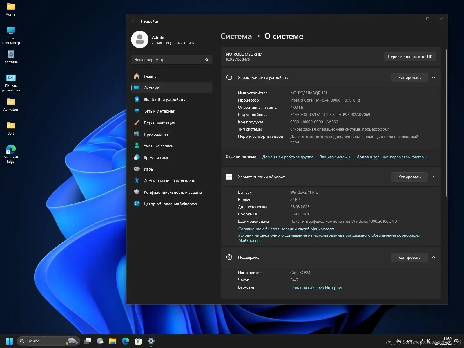Click the back arrow in Settings
This screenshot has height=348, width=464.
click(x=133, y=21)
